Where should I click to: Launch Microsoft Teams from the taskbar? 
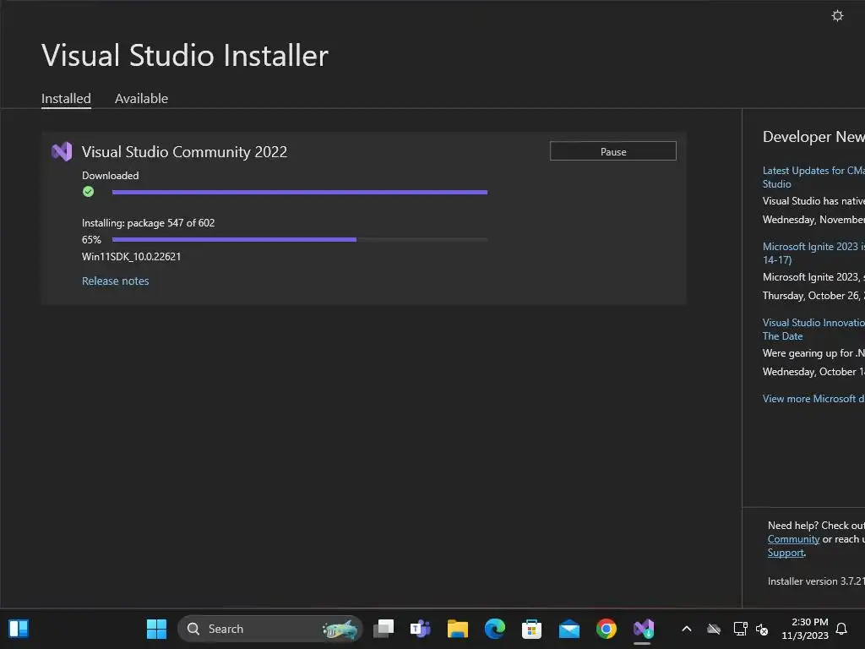(x=421, y=629)
